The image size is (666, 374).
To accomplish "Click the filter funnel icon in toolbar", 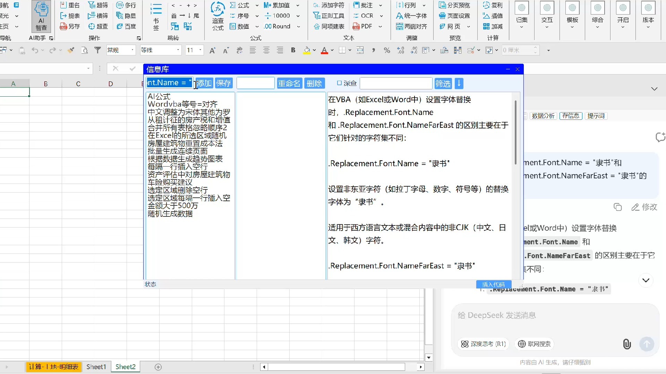I will point(98,50).
